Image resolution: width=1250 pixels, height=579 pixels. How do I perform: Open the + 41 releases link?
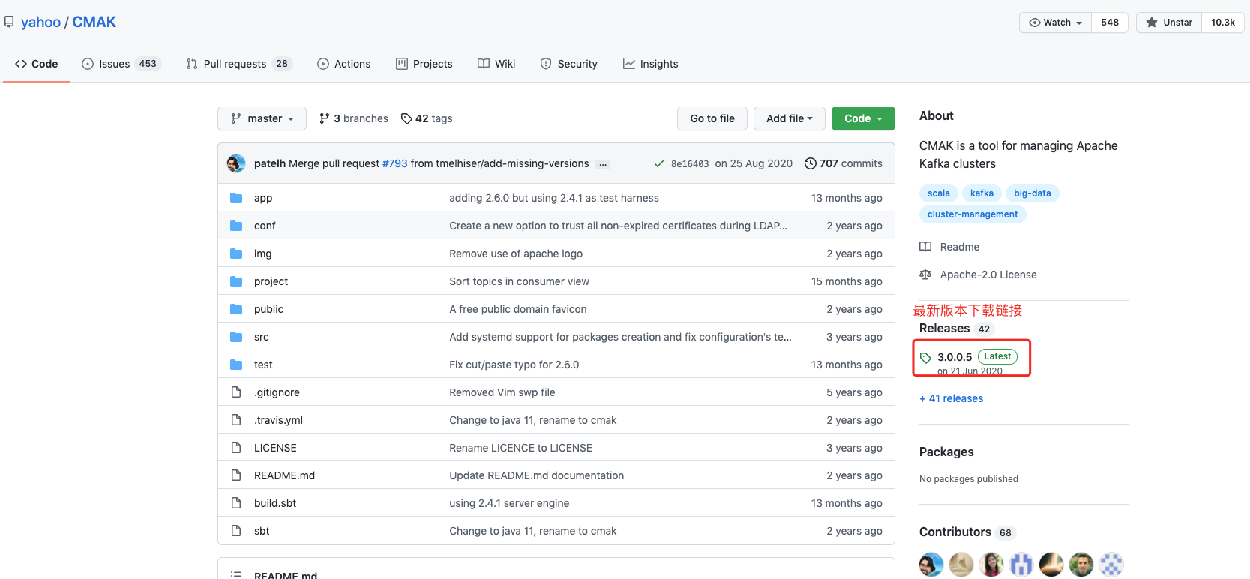click(x=952, y=398)
